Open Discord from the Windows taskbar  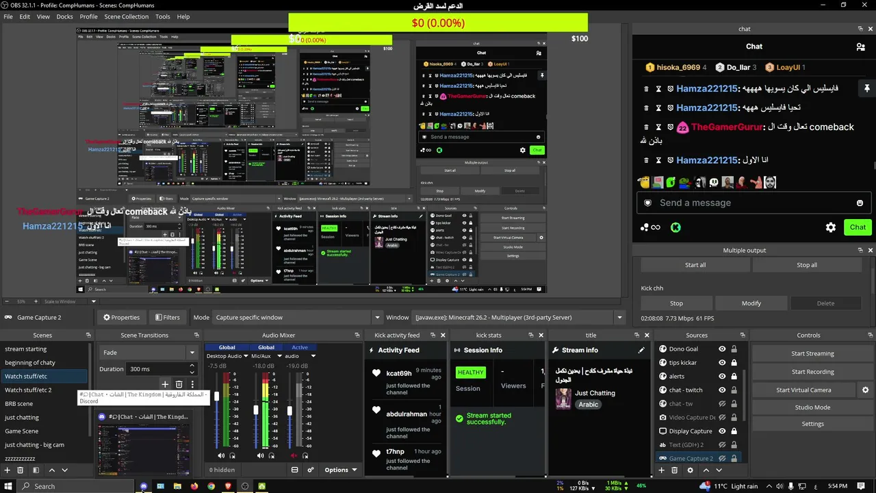(144, 486)
